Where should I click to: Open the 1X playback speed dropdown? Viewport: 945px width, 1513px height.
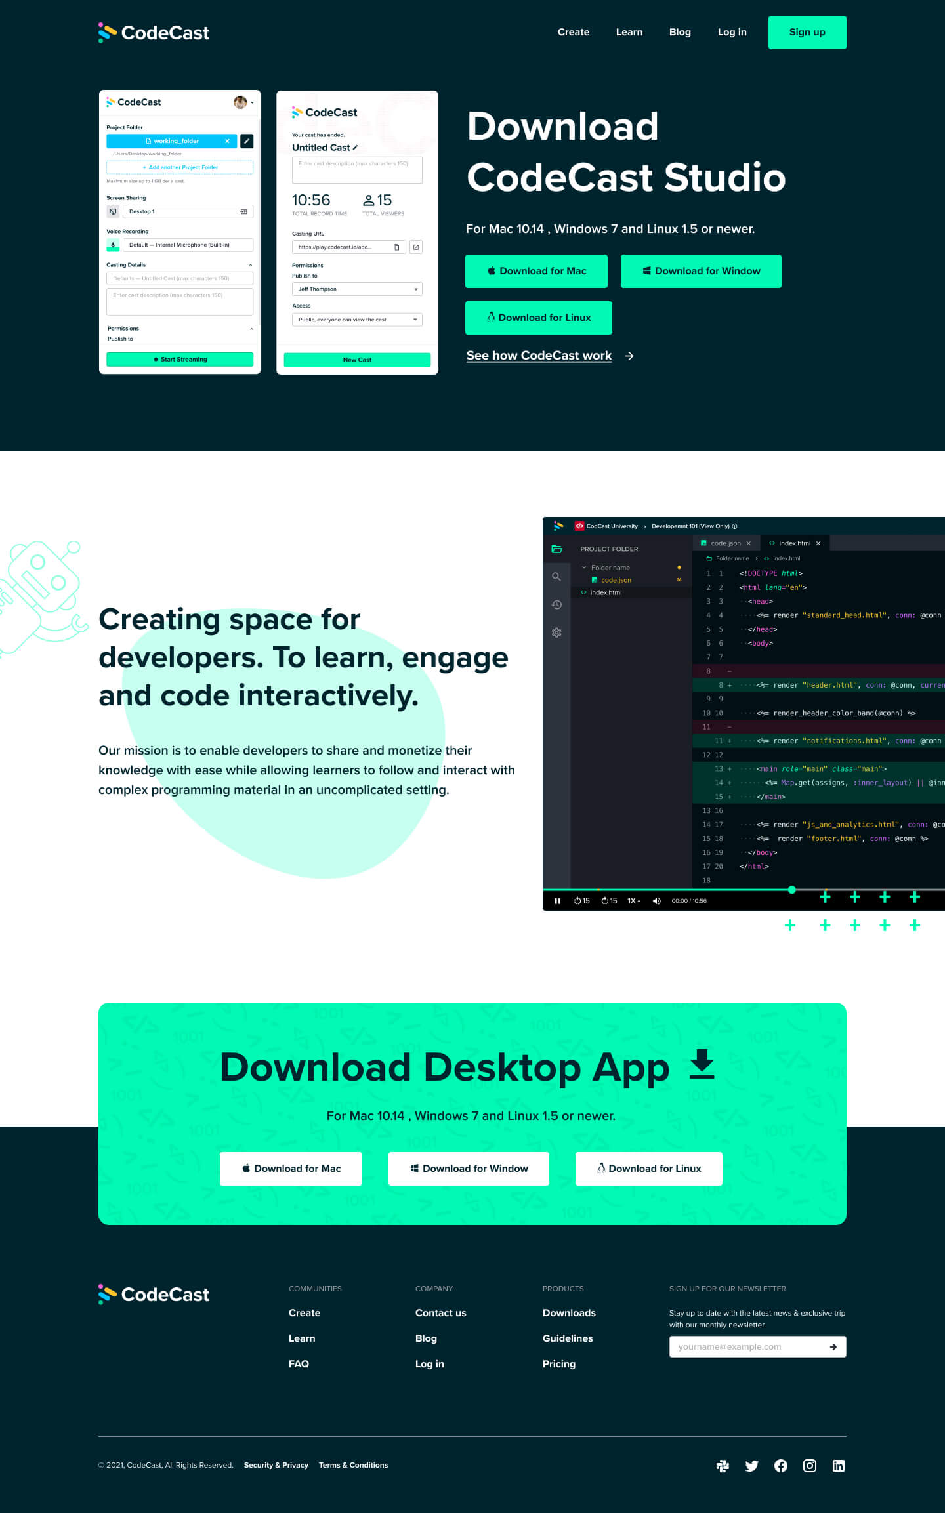tap(633, 901)
